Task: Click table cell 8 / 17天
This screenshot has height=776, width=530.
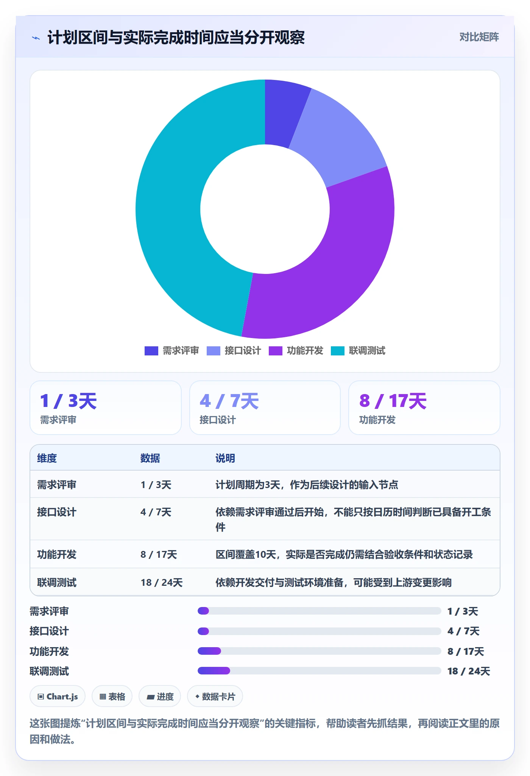Action: coord(159,555)
